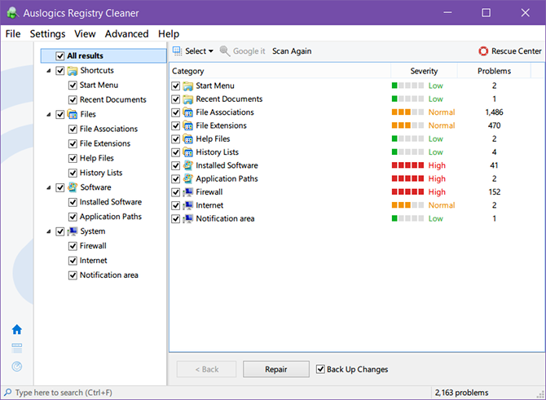Sort by the Category column header
The height and width of the screenshot is (400, 546).
click(280, 71)
